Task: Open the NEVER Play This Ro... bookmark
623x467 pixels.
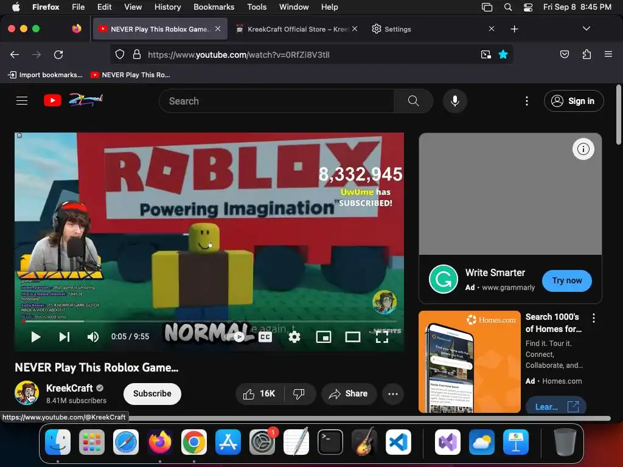Action: (x=130, y=75)
